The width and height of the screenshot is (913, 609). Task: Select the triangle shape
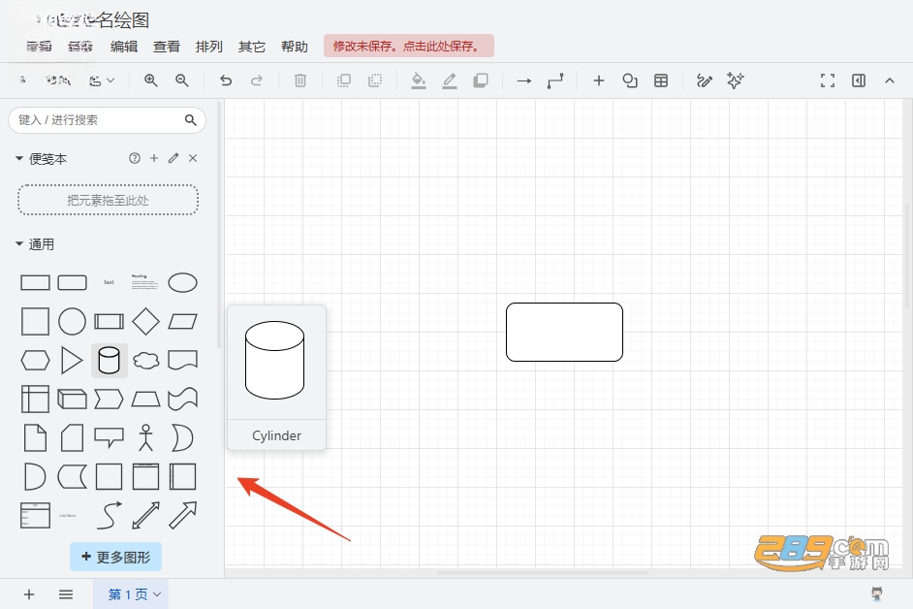pyautogui.click(x=72, y=360)
